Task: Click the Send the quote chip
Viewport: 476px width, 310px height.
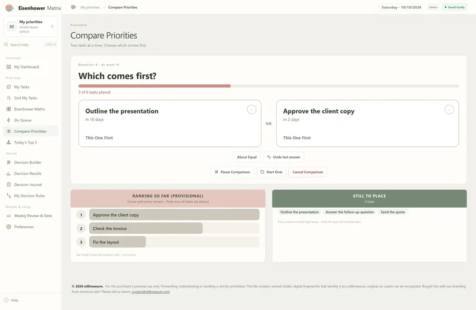Action: [393, 212]
